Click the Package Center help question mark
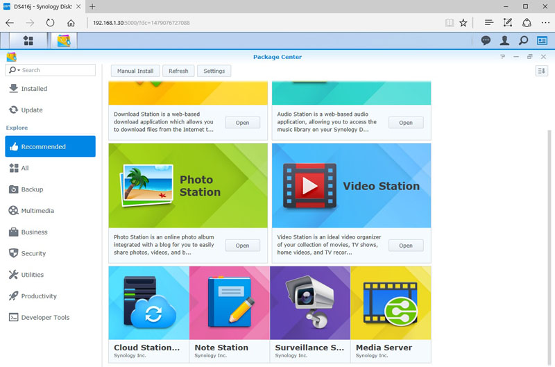555x367 pixels. click(x=503, y=57)
